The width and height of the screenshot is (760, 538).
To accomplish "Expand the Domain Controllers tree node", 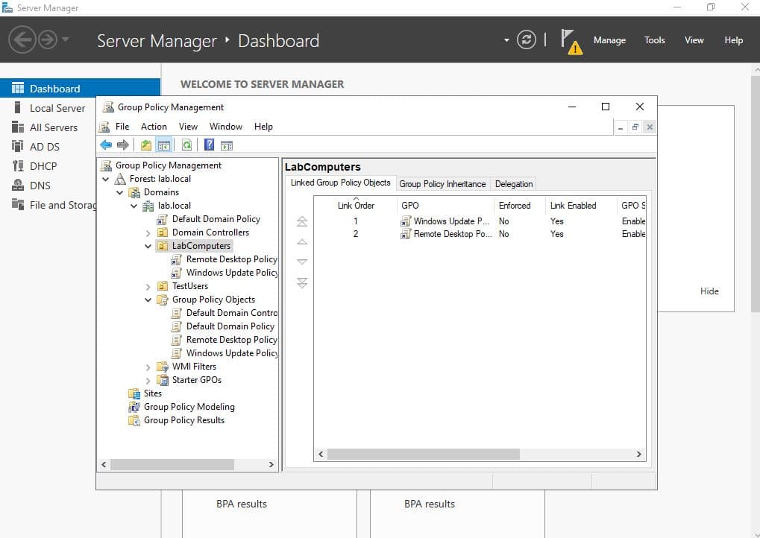I will coord(148,233).
